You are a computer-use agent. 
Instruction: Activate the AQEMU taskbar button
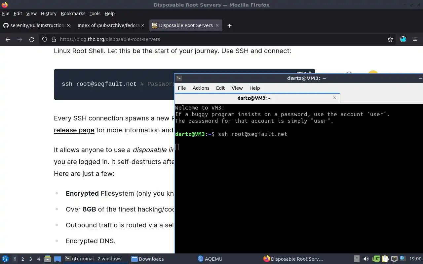[x=228, y=259]
